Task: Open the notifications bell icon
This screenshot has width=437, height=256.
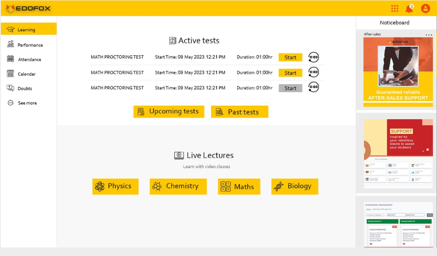Action: 409,9
